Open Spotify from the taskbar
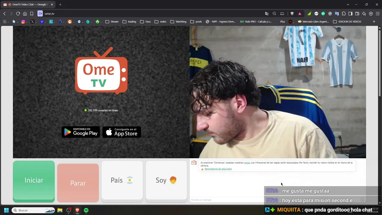 [86, 210]
